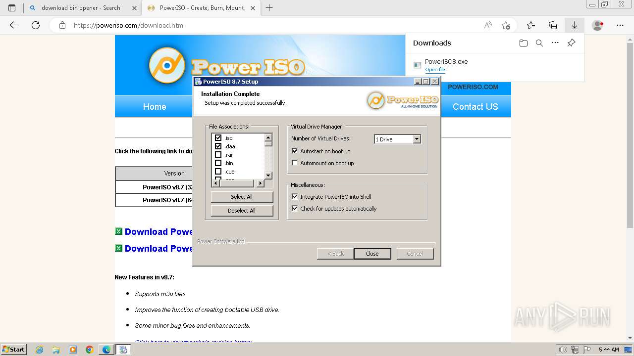This screenshot has height=356, width=634.
Task: Add this page to favorites
Action: tap(506, 25)
